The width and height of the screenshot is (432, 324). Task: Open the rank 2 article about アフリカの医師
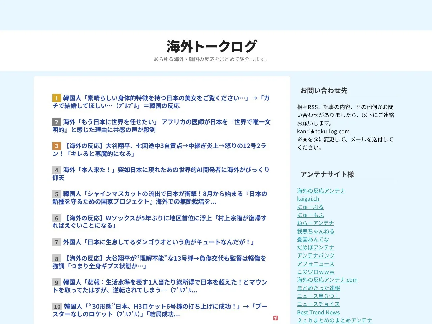tap(162, 126)
